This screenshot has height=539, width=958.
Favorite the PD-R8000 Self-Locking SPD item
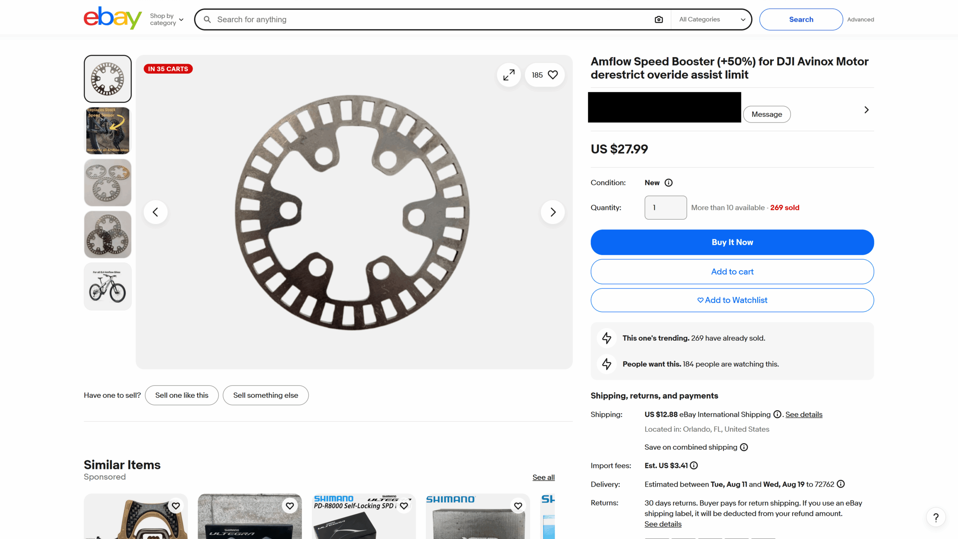tap(404, 506)
